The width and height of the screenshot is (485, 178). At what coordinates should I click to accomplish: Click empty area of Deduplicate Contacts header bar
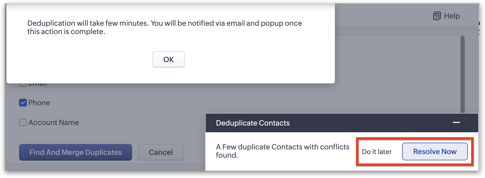point(365,123)
